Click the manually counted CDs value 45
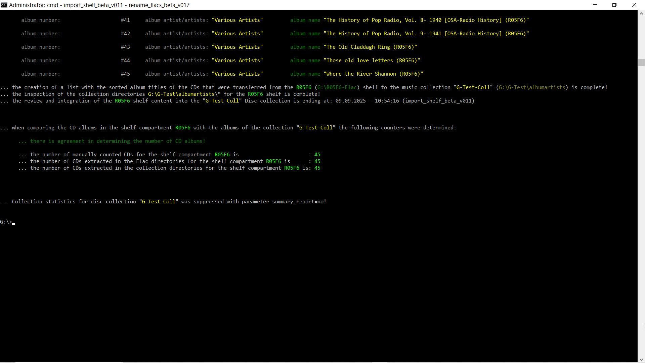The image size is (645, 363). click(x=317, y=155)
